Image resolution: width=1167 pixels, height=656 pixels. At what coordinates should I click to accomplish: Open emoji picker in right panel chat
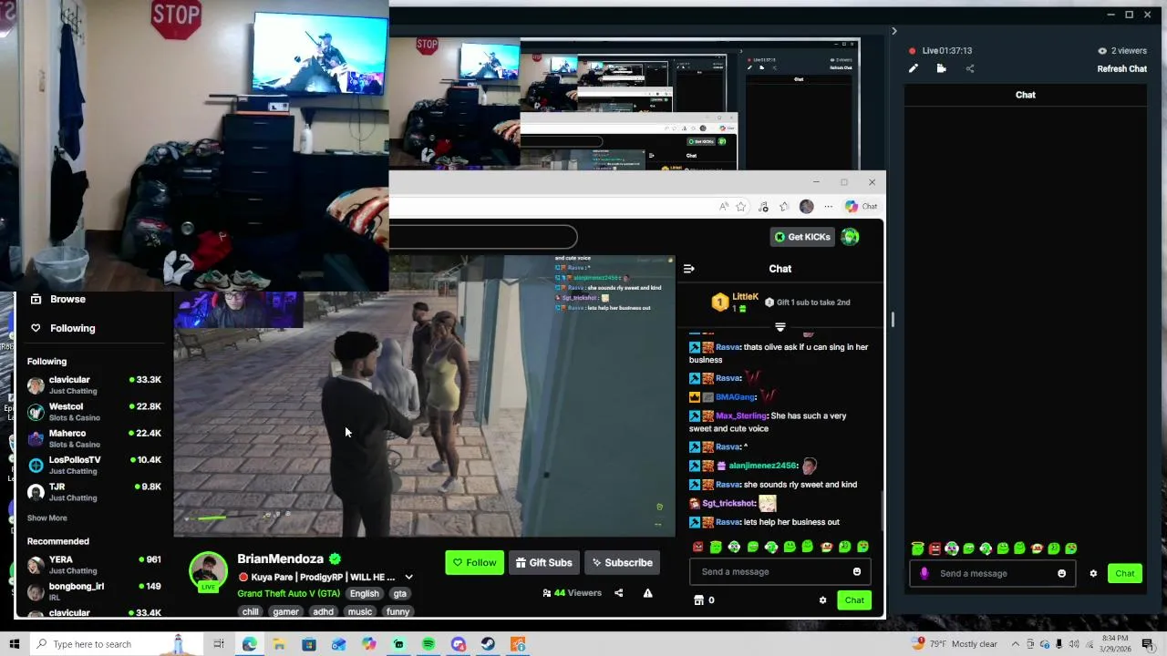1061,573
